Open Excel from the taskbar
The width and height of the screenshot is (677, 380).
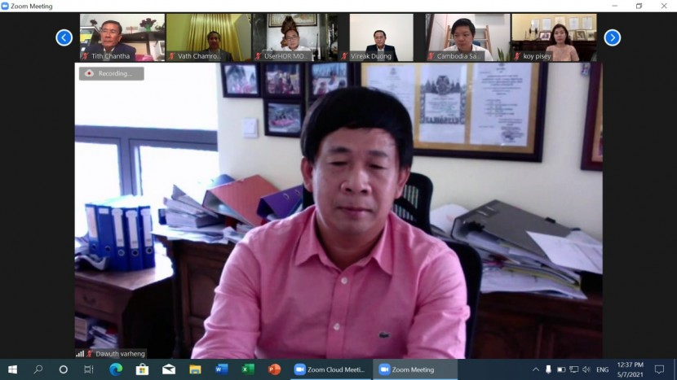[x=247, y=369]
